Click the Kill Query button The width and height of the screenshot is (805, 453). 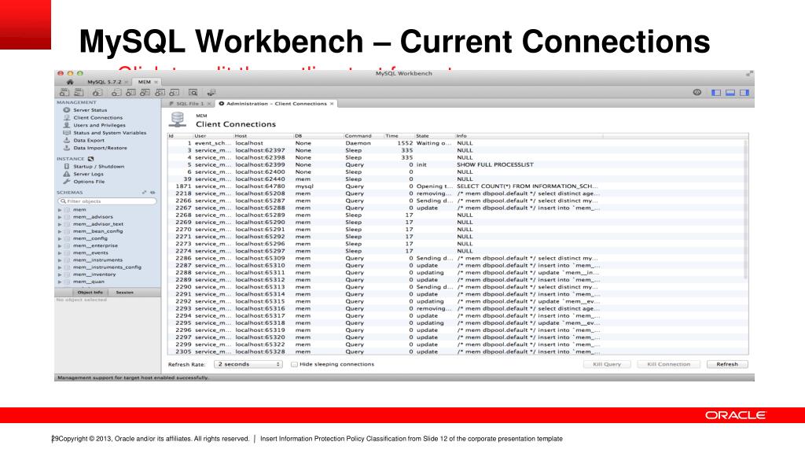(607, 364)
